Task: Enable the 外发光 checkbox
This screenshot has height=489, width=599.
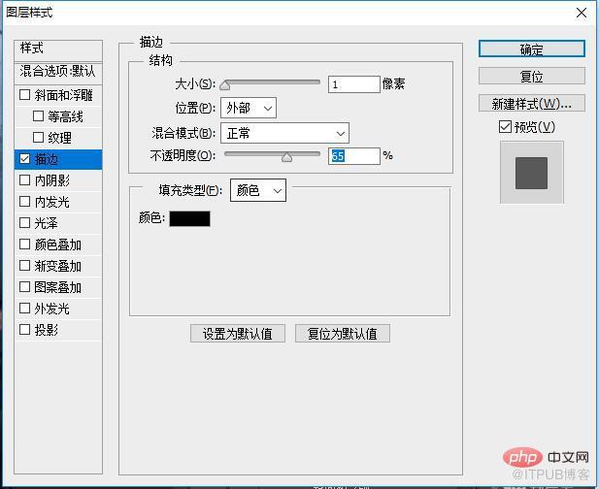Action: point(24,309)
